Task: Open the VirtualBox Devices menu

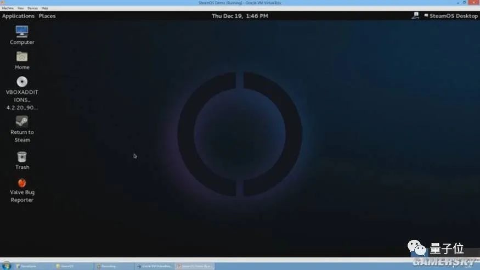Action: (x=33, y=9)
